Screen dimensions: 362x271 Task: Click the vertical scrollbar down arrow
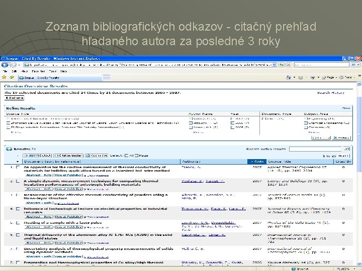tap(359, 264)
